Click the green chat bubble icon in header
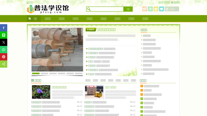The height and width of the screenshot is (116, 207). click(x=150, y=9)
